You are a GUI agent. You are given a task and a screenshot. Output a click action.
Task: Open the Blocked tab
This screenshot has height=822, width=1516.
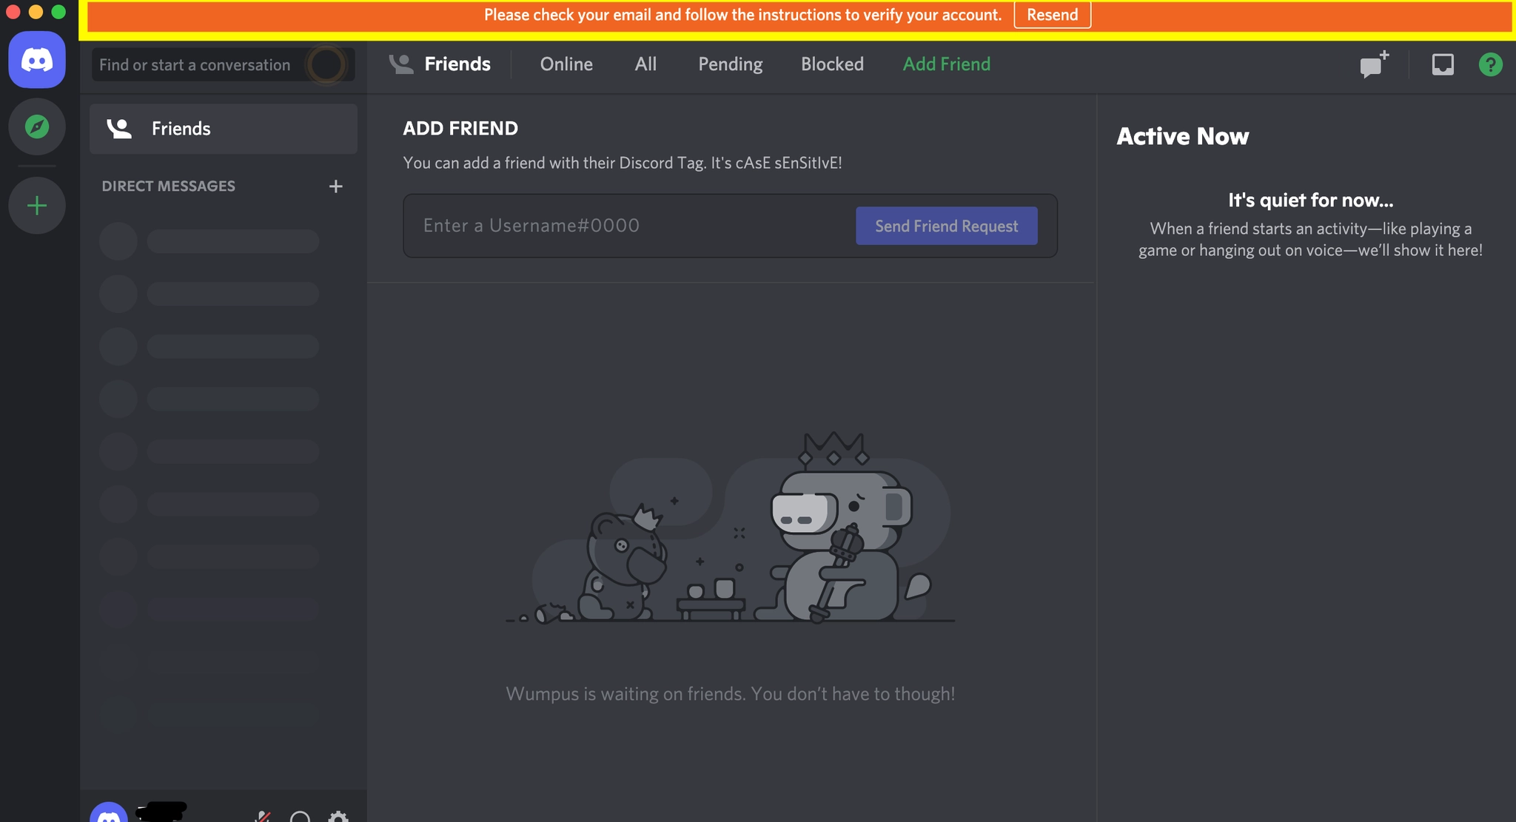(x=832, y=64)
